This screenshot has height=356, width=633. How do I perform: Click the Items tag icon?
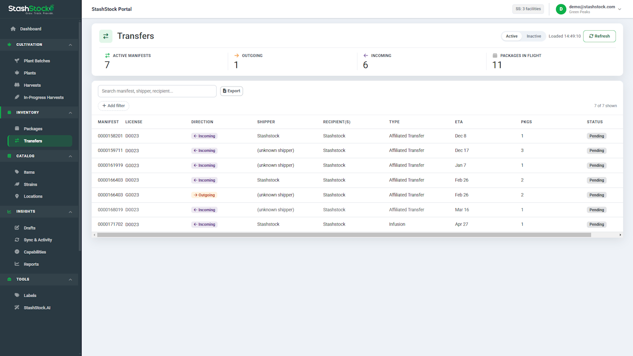(x=17, y=172)
